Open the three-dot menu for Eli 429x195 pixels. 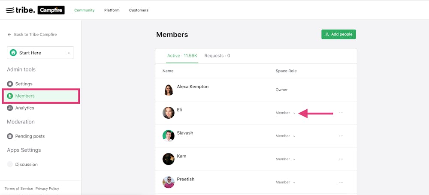pyautogui.click(x=341, y=113)
